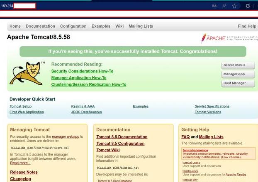
Task: Click the Host Manager button
Action: pos(238,83)
